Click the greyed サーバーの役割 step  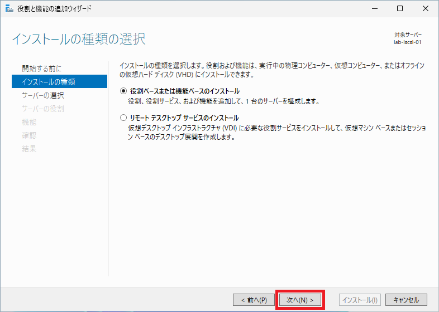(43, 109)
